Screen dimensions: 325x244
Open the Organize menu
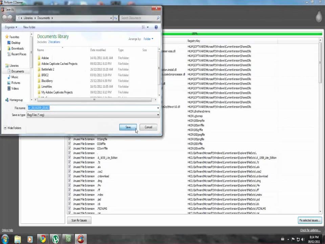tap(11, 27)
